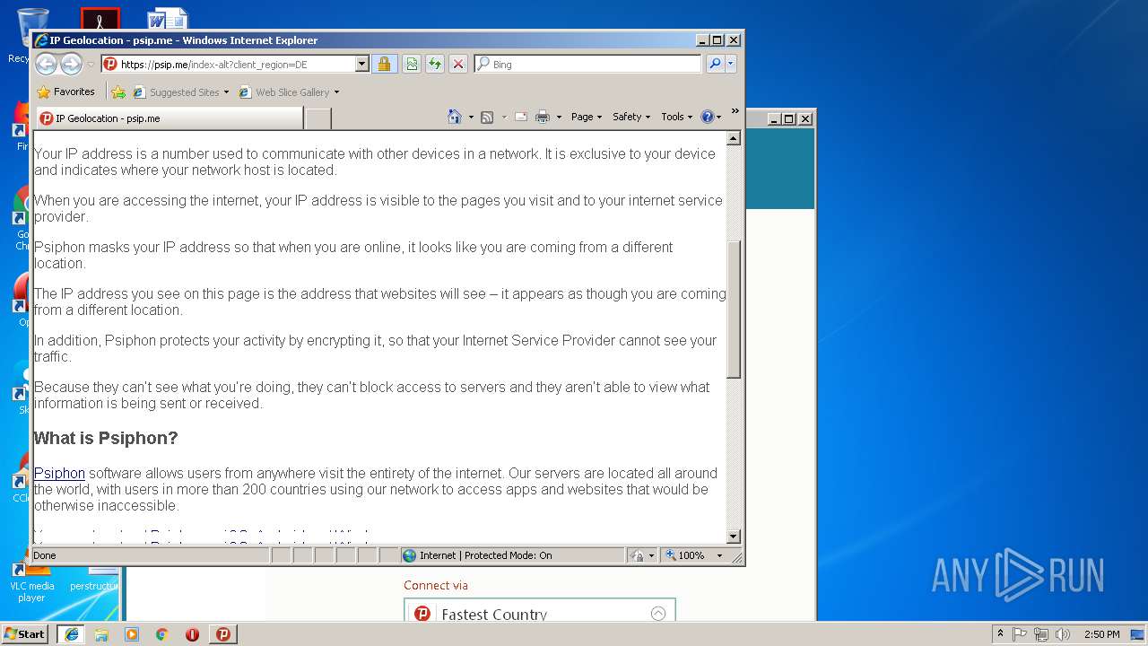The image size is (1148, 646).
Task: Click the scroll up arrow of page
Action: pos(734,138)
